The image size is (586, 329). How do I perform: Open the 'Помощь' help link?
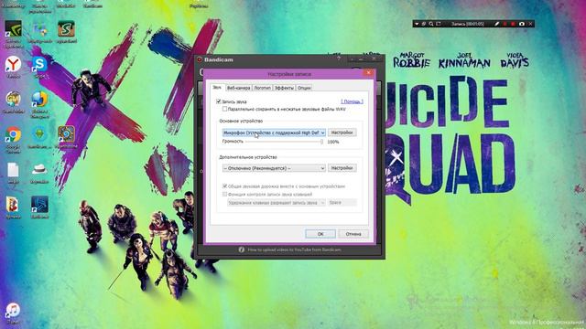click(x=352, y=101)
